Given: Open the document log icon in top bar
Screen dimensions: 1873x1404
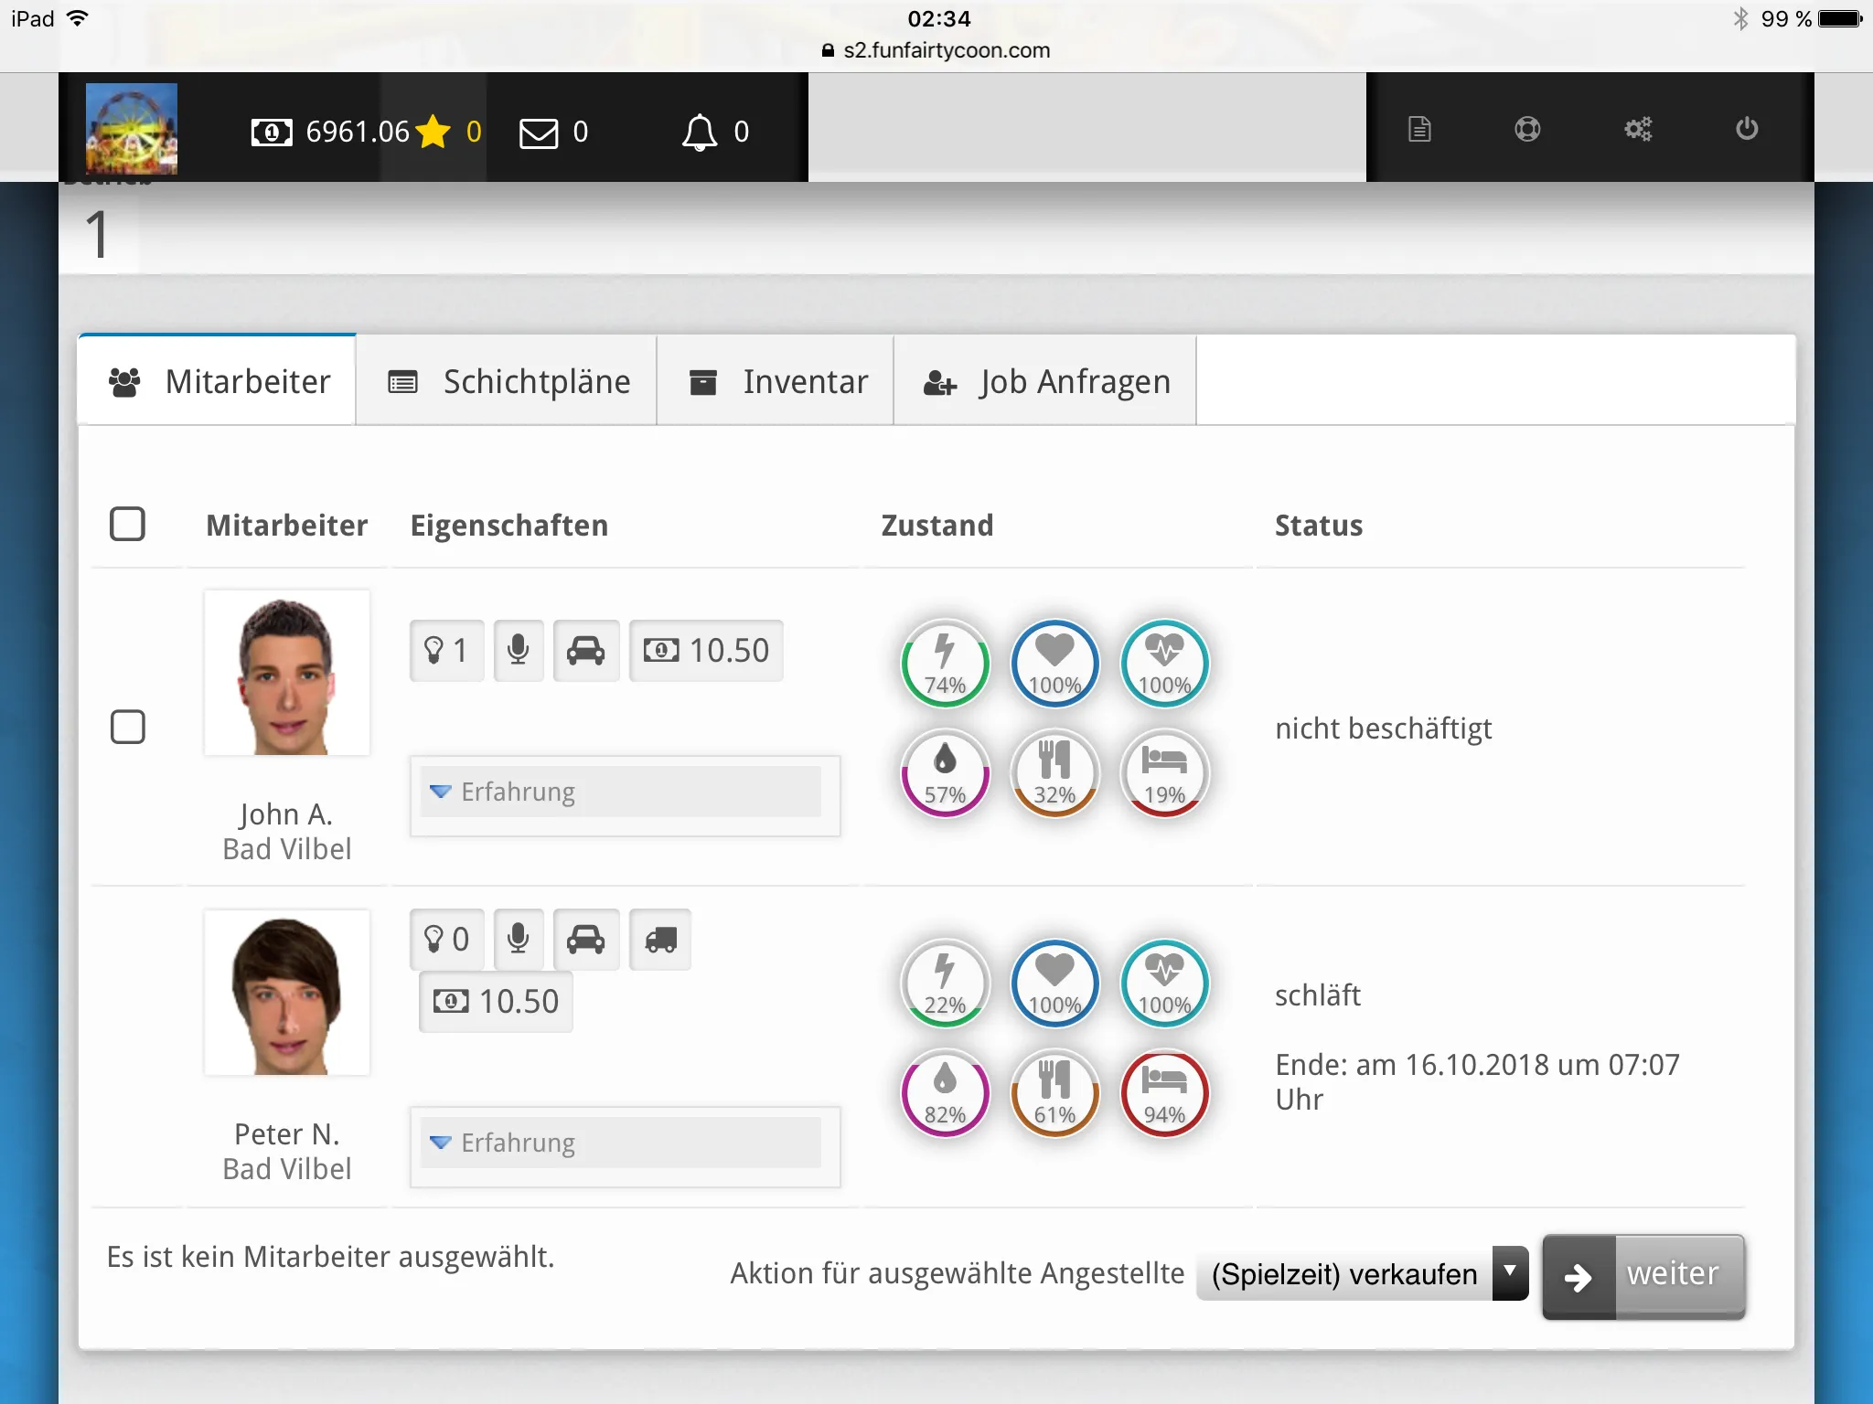Looking at the screenshot, I should (1419, 129).
